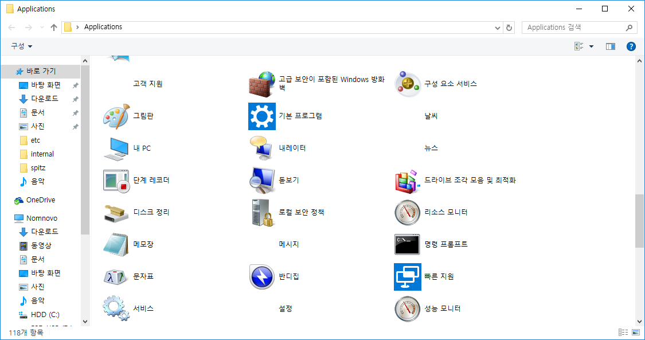Open the 그림판 paint palette icon

116,116
